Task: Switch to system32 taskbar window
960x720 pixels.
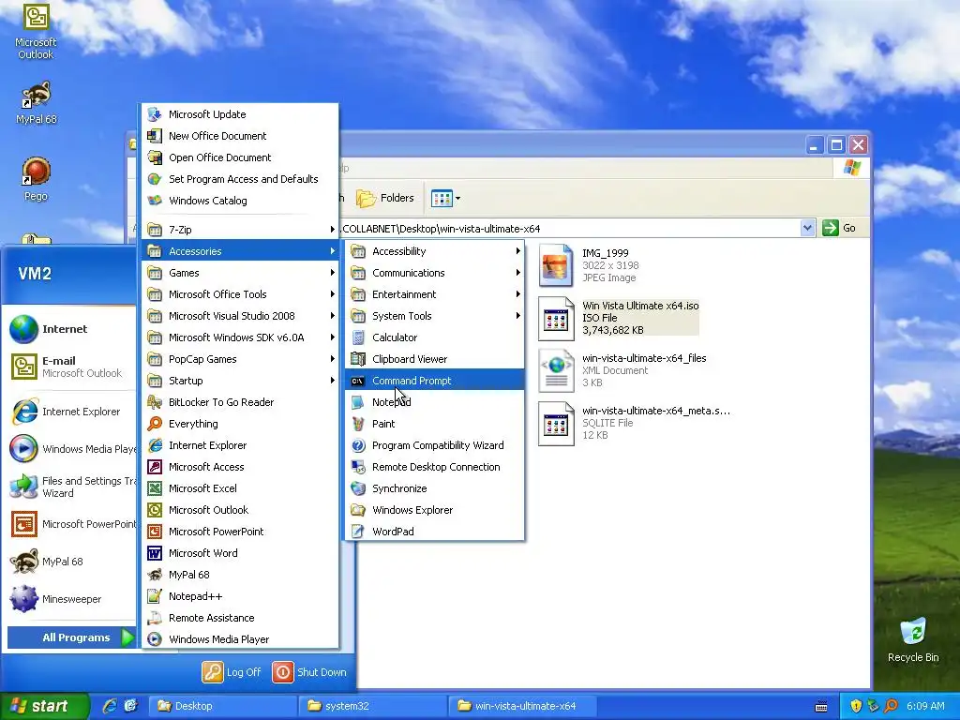Action: pos(371,706)
